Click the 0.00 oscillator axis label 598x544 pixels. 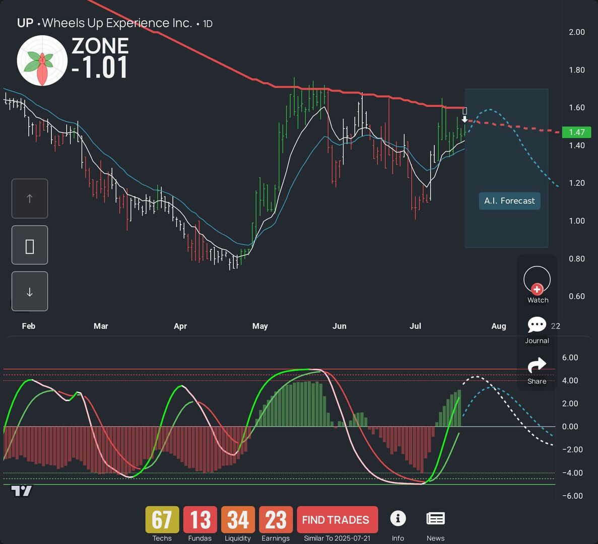pyautogui.click(x=570, y=427)
